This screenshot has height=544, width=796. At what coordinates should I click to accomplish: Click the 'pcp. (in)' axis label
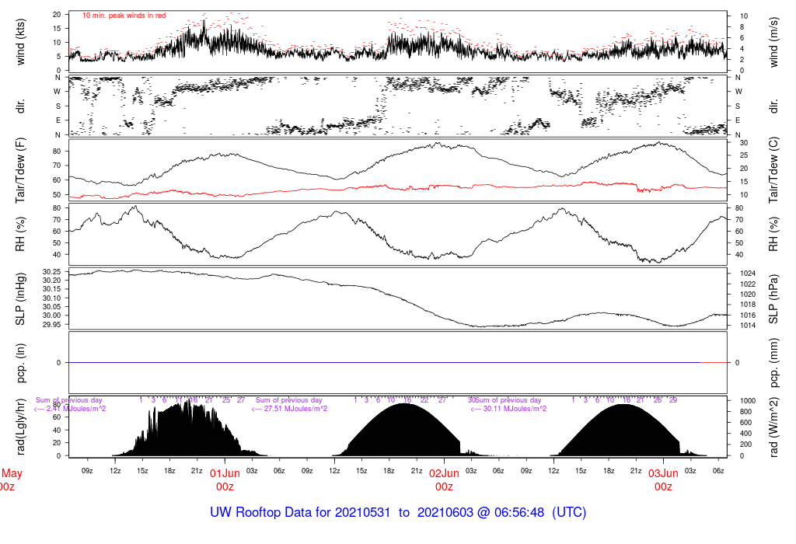(x=20, y=363)
